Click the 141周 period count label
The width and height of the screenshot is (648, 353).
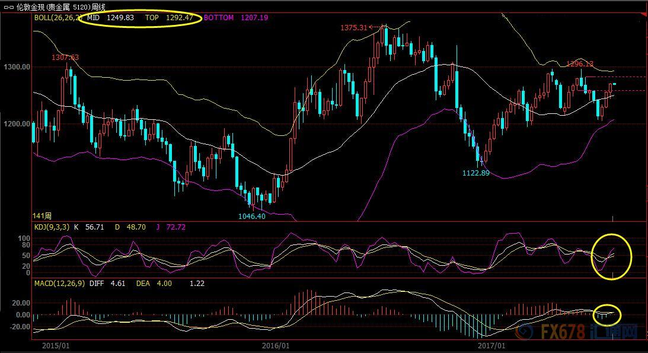click(42, 215)
